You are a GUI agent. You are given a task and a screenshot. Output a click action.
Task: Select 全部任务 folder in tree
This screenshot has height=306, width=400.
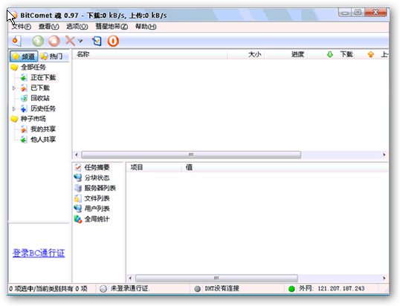[33, 68]
